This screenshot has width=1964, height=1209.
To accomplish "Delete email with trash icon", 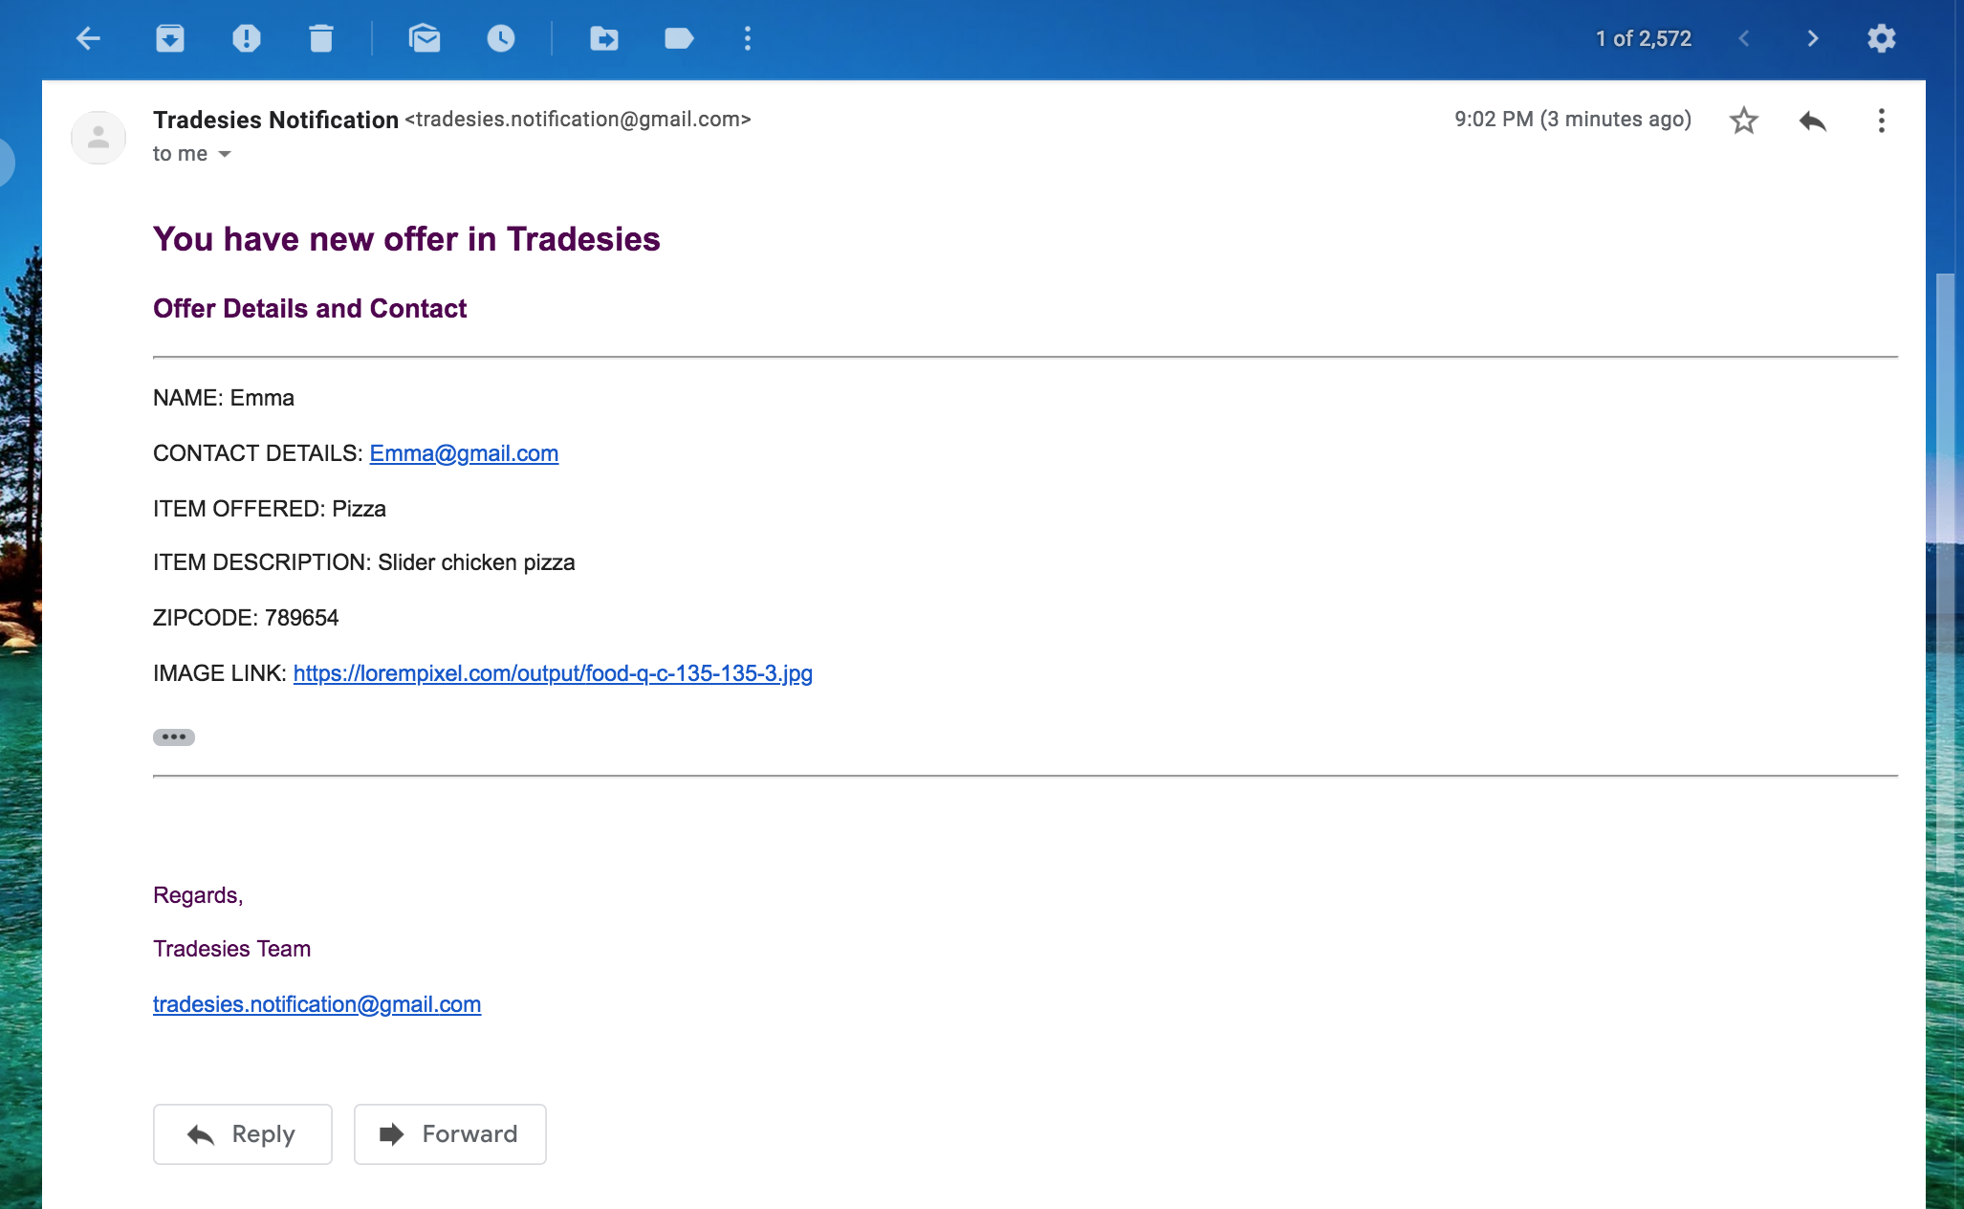I will [321, 38].
